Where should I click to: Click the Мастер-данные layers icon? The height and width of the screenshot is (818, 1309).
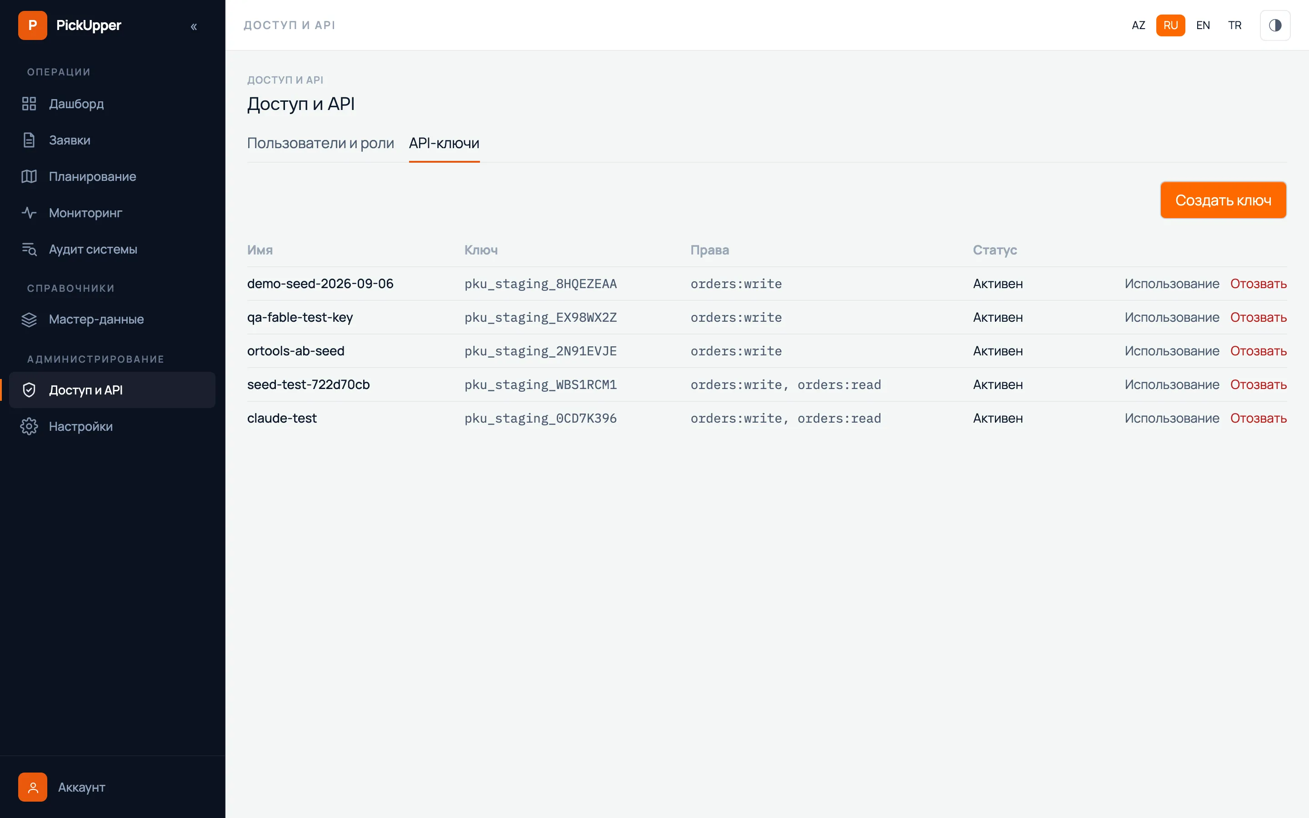(29, 319)
